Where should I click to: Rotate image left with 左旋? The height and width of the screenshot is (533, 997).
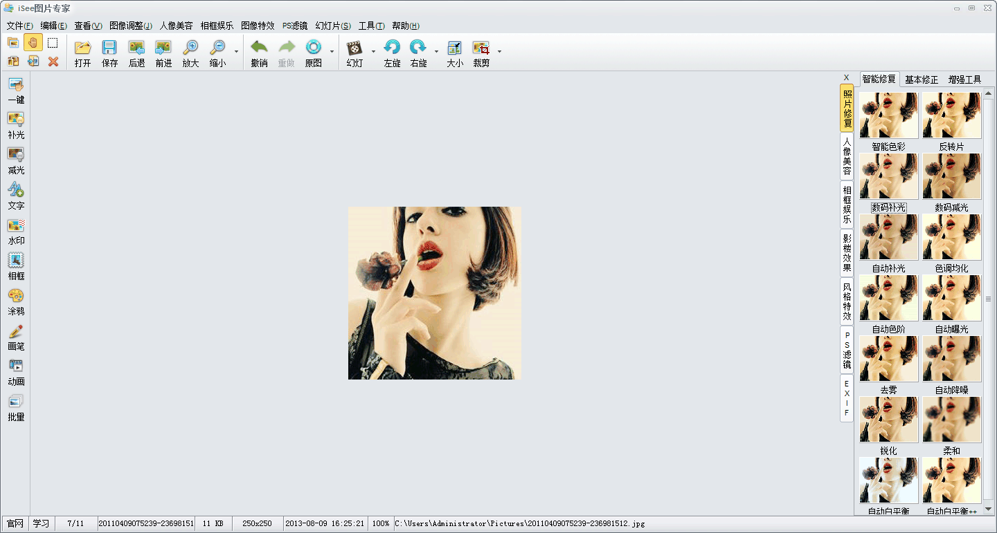click(x=392, y=48)
